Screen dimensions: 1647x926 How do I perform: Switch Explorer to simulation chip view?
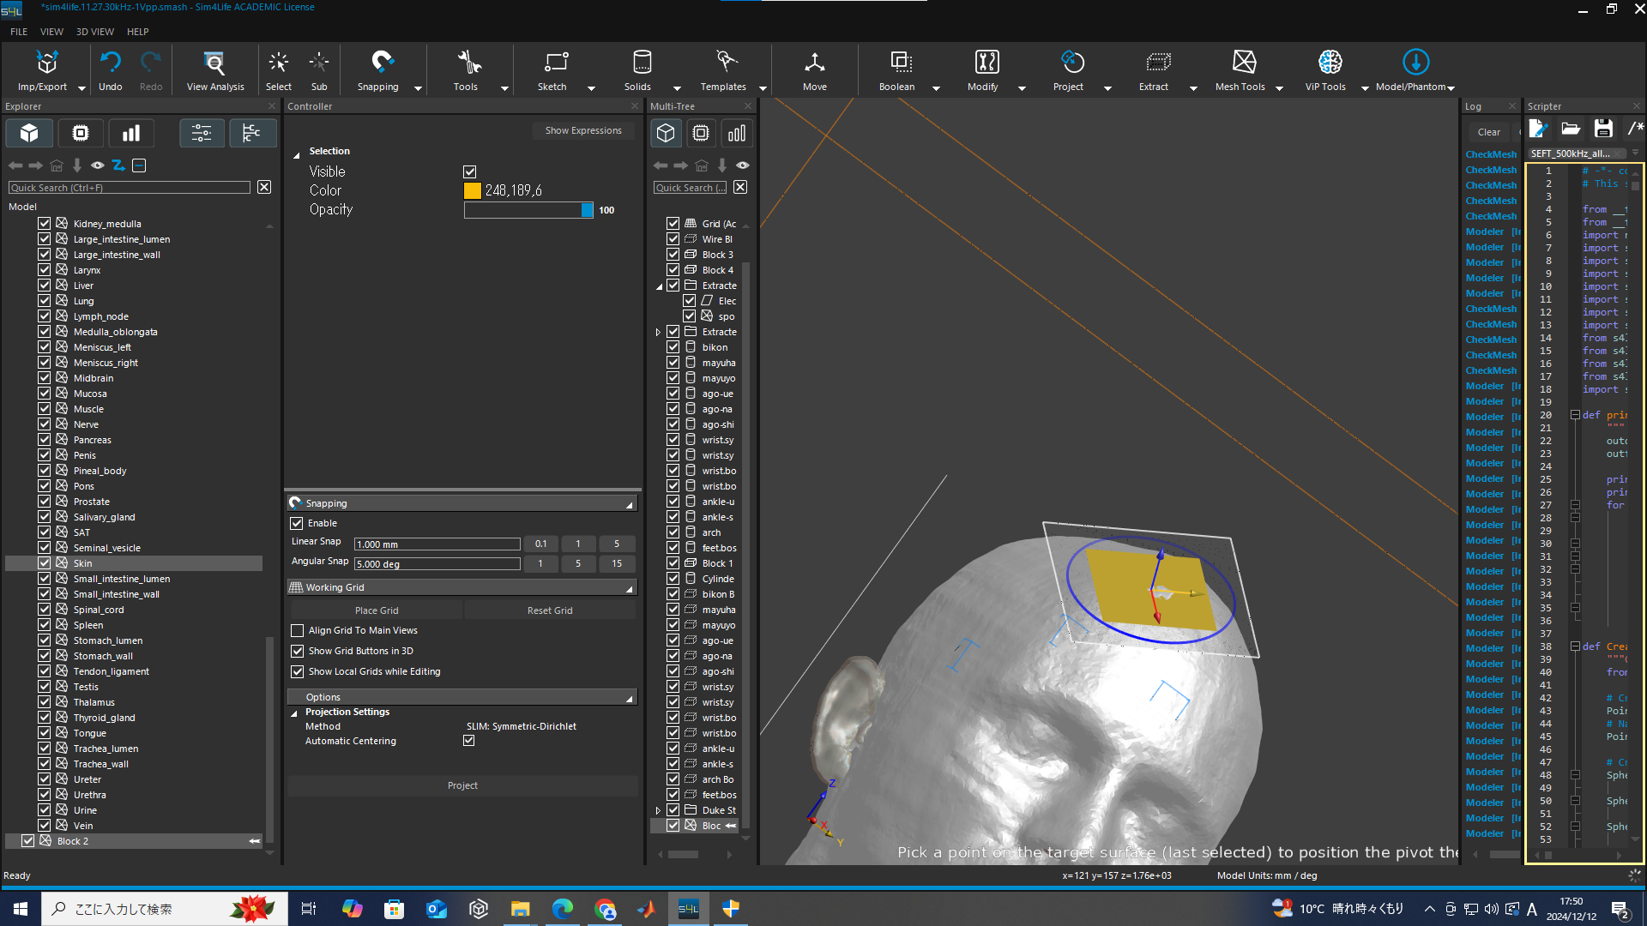[x=80, y=133]
